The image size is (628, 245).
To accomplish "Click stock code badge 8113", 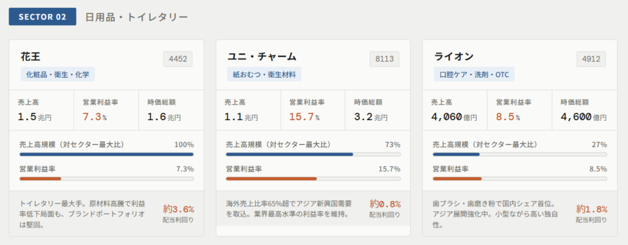I will [x=384, y=59].
